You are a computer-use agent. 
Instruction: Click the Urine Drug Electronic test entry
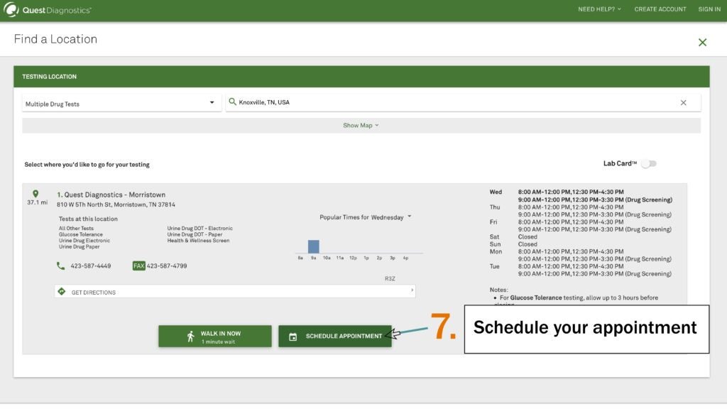[x=84, y=241]
